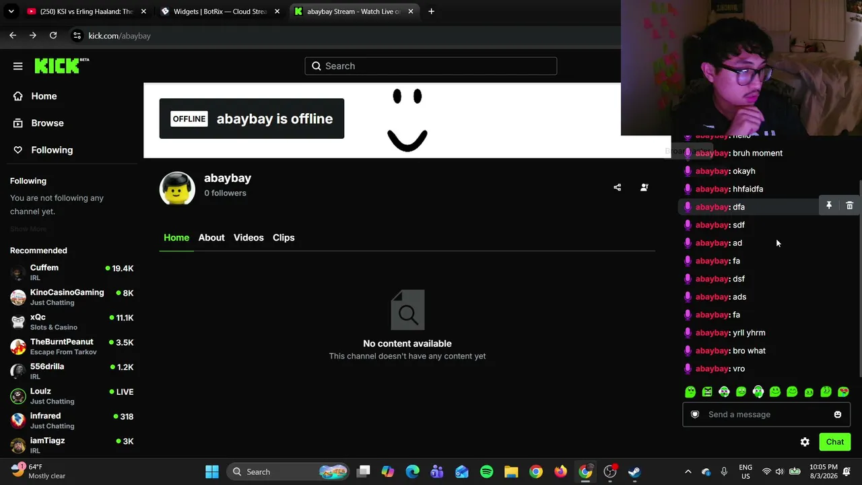Click the Windows Start button
The image size is (862, 485).
212,472
